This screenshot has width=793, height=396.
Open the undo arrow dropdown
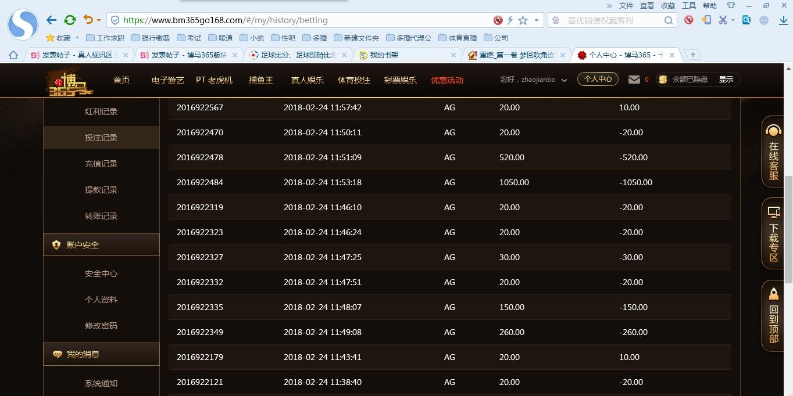(x=99, y=20)
